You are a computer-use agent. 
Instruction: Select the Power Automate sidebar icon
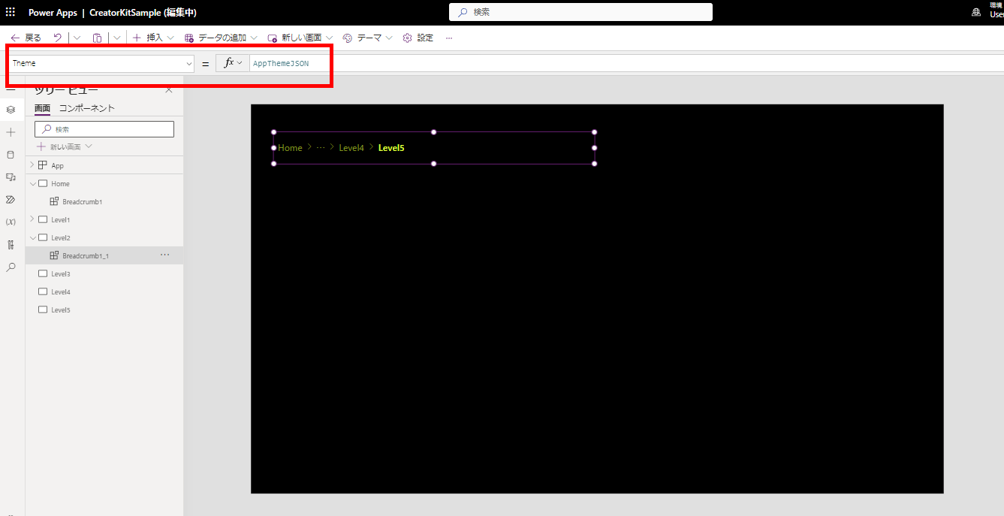point(11,200)
